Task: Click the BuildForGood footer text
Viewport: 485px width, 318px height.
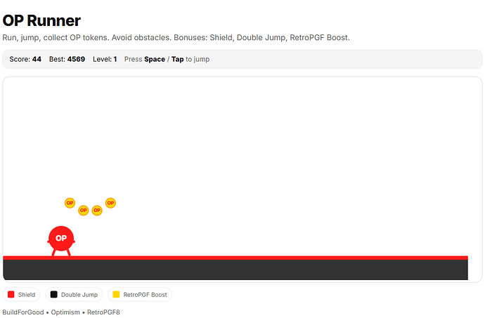Action: point(61,312)
